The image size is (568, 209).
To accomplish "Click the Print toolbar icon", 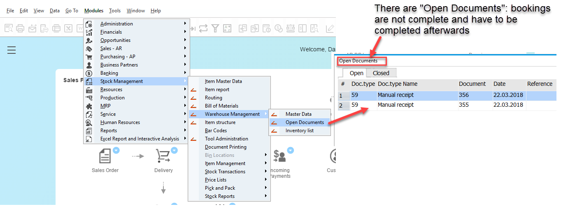I will (x=20, y=28).
